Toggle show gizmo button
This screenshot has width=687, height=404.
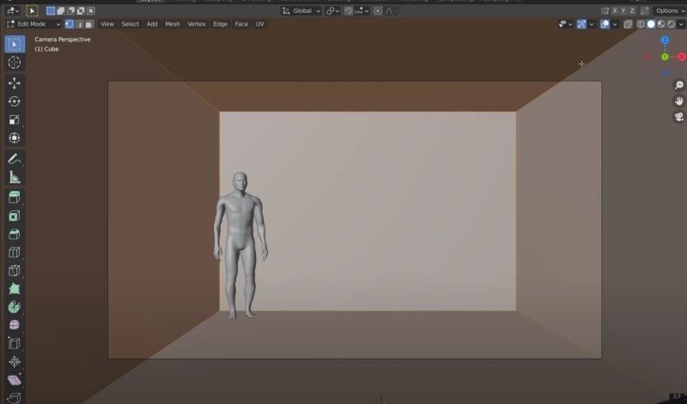pyautogui.click(x=581, y=24)
